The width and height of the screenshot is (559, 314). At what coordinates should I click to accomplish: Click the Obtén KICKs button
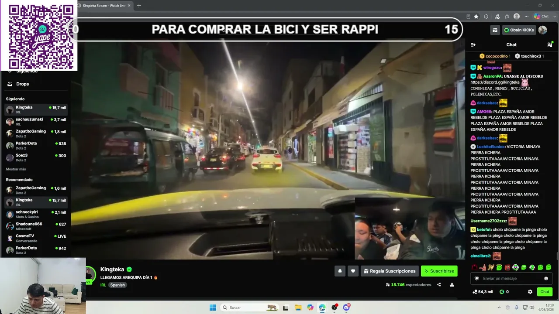tap(519, 30)
